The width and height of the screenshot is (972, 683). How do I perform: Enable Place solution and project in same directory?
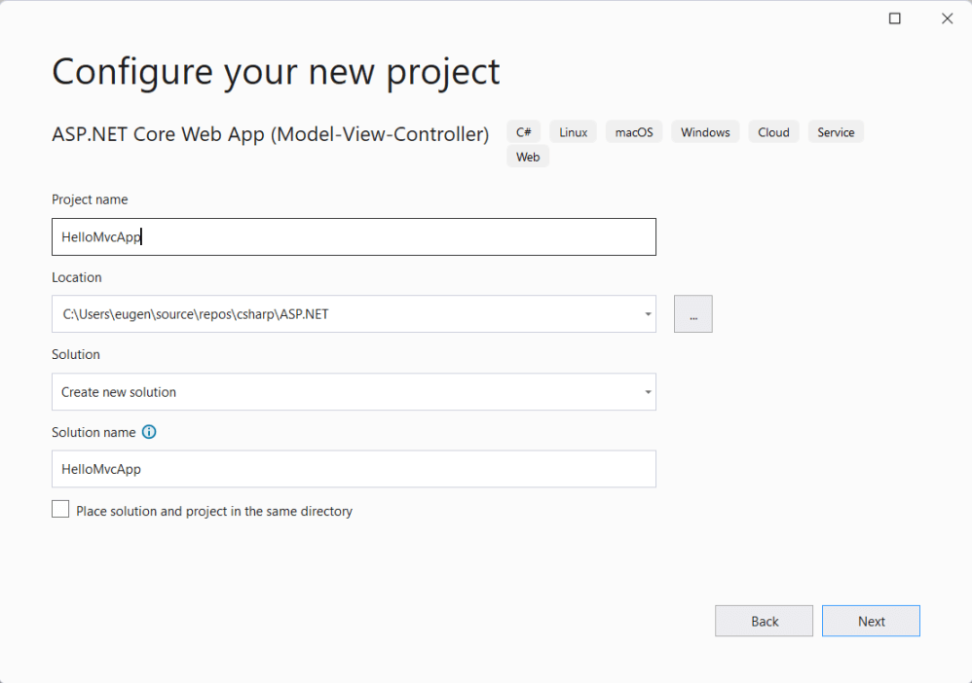pos(60,510)
